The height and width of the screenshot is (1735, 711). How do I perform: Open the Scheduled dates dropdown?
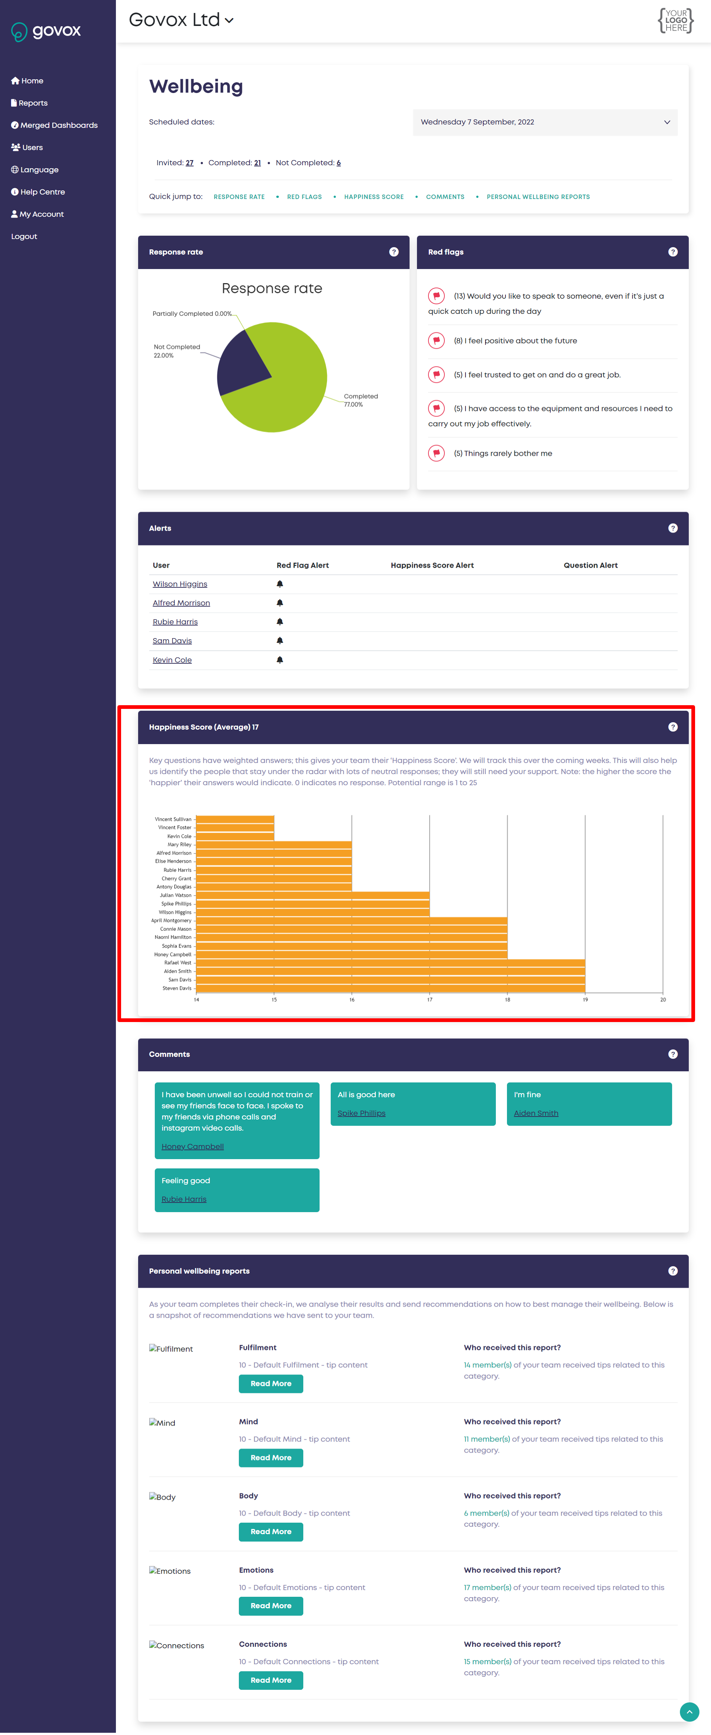click(545, 122)
